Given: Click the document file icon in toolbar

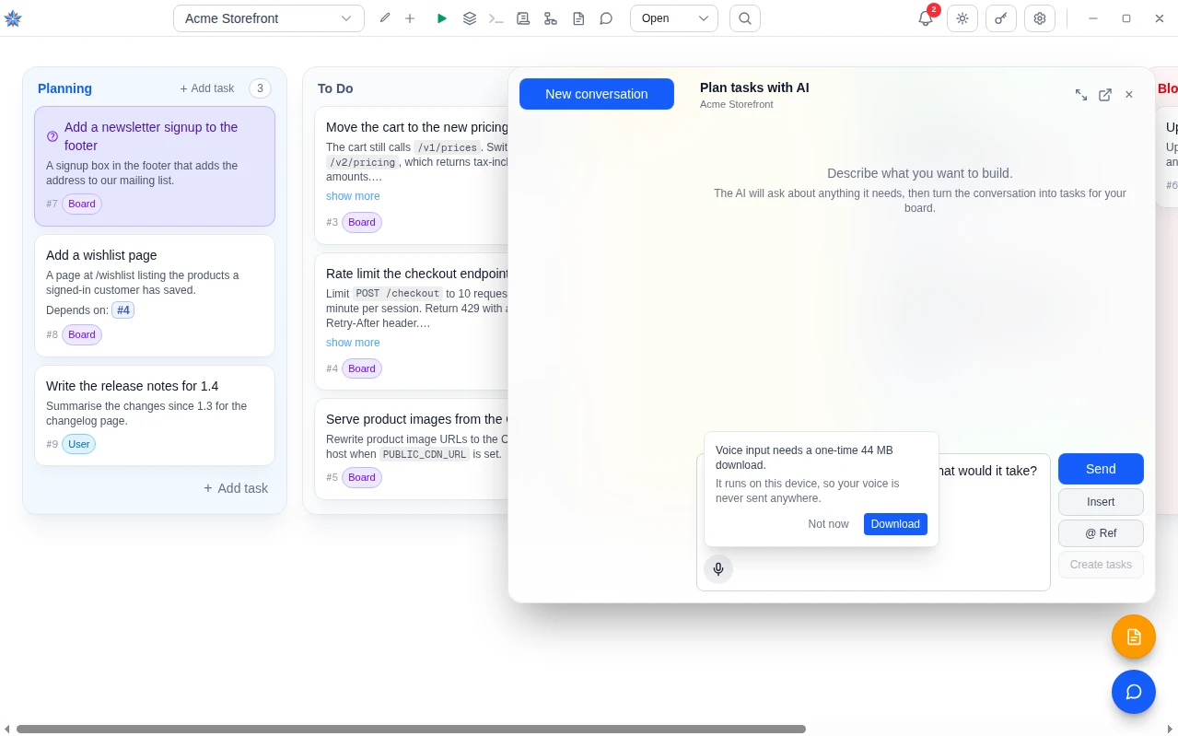Looking at the screenshot, I should [578, 18].
